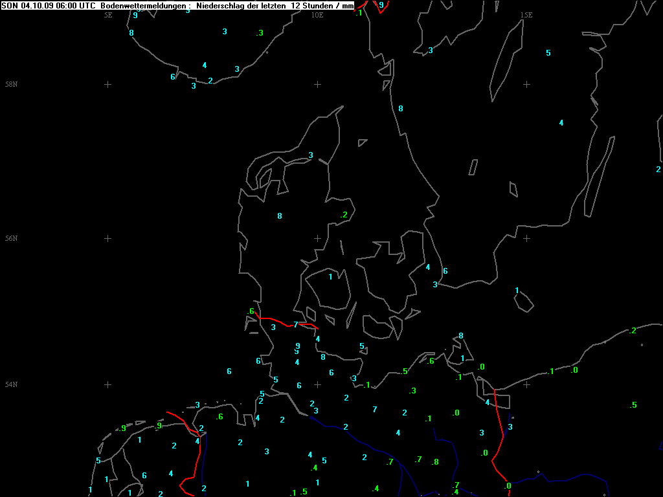
Task: Click the 56N latitude label
Action: tap(11, 238)
